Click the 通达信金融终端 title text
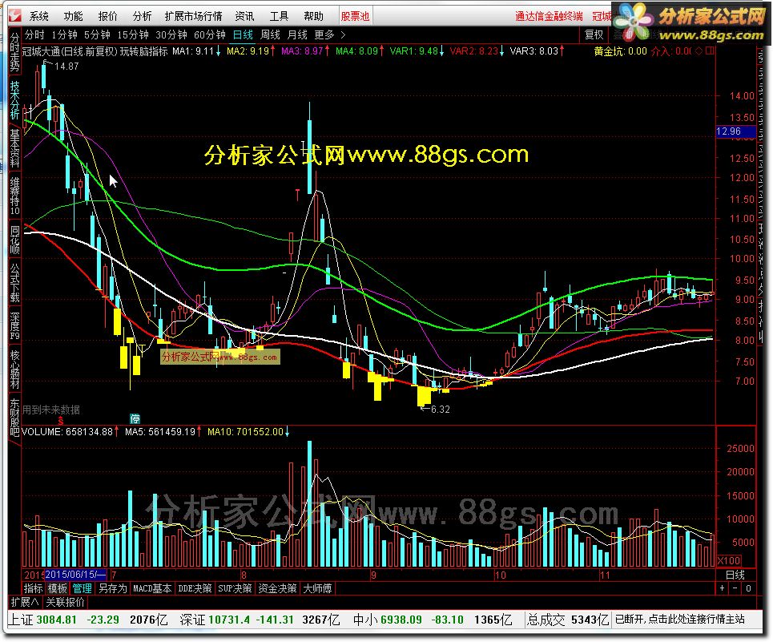The width and height of the screenshot is (773, 642). point(549,16)
